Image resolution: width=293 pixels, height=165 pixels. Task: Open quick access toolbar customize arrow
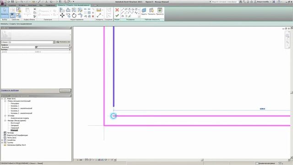pyautogui.click(x=73, y=2)
